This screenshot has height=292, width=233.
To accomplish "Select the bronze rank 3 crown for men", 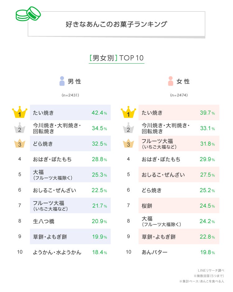I will (x=20, y=144).
